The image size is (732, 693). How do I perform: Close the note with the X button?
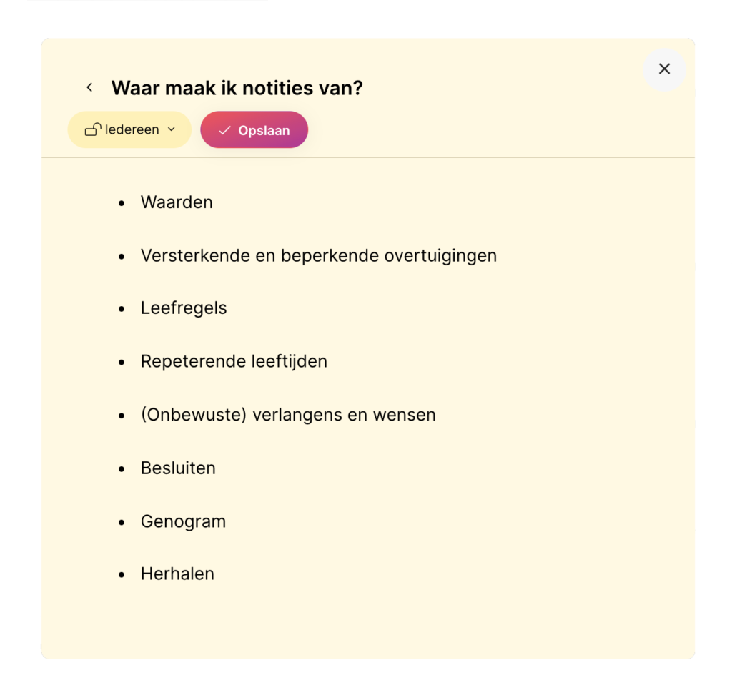(x=664, y=69)
